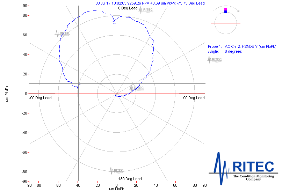Click the magenta square on the probe diagram

tap(226, 9)
